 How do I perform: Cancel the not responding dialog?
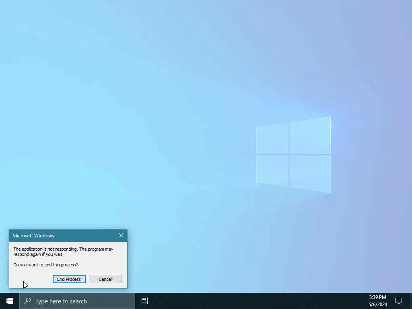105,279
